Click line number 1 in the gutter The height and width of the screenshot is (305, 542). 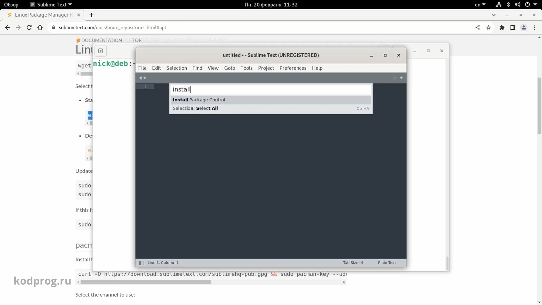click(x=146, y=86)
